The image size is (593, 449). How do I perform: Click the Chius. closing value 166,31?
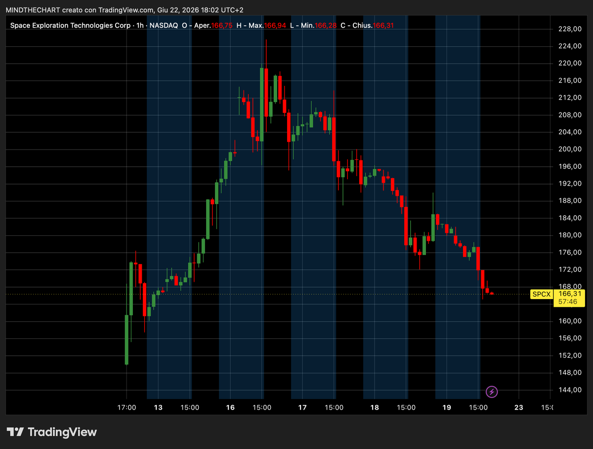point(383,25)
